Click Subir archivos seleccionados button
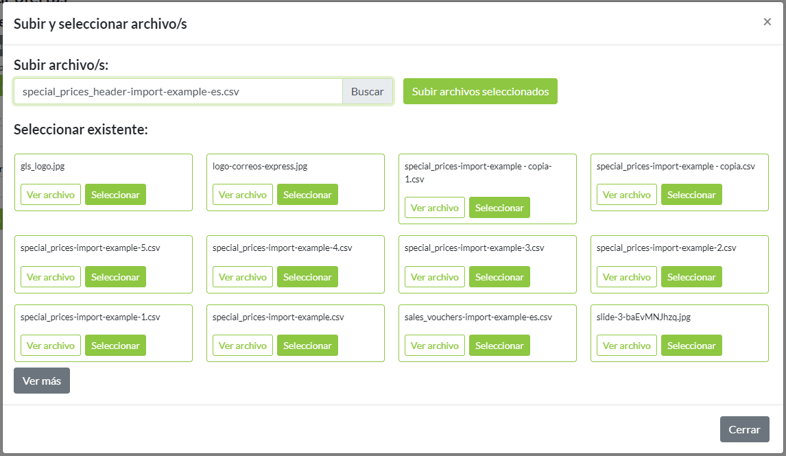 click(x=480, y=91)
